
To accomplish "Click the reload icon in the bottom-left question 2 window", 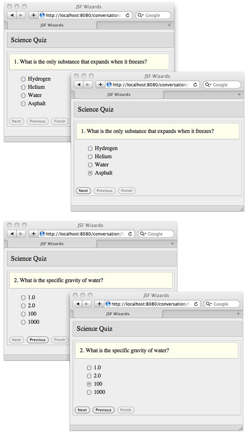I will tap(130, 234).
